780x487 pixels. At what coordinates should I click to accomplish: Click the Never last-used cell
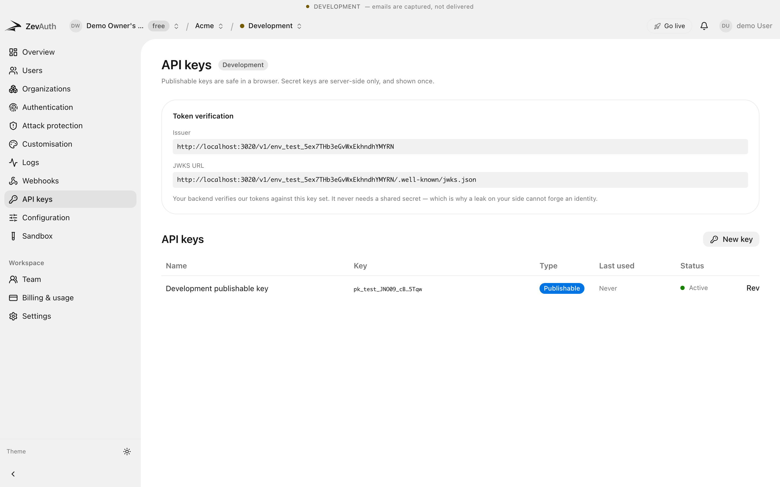click(608, 288)
